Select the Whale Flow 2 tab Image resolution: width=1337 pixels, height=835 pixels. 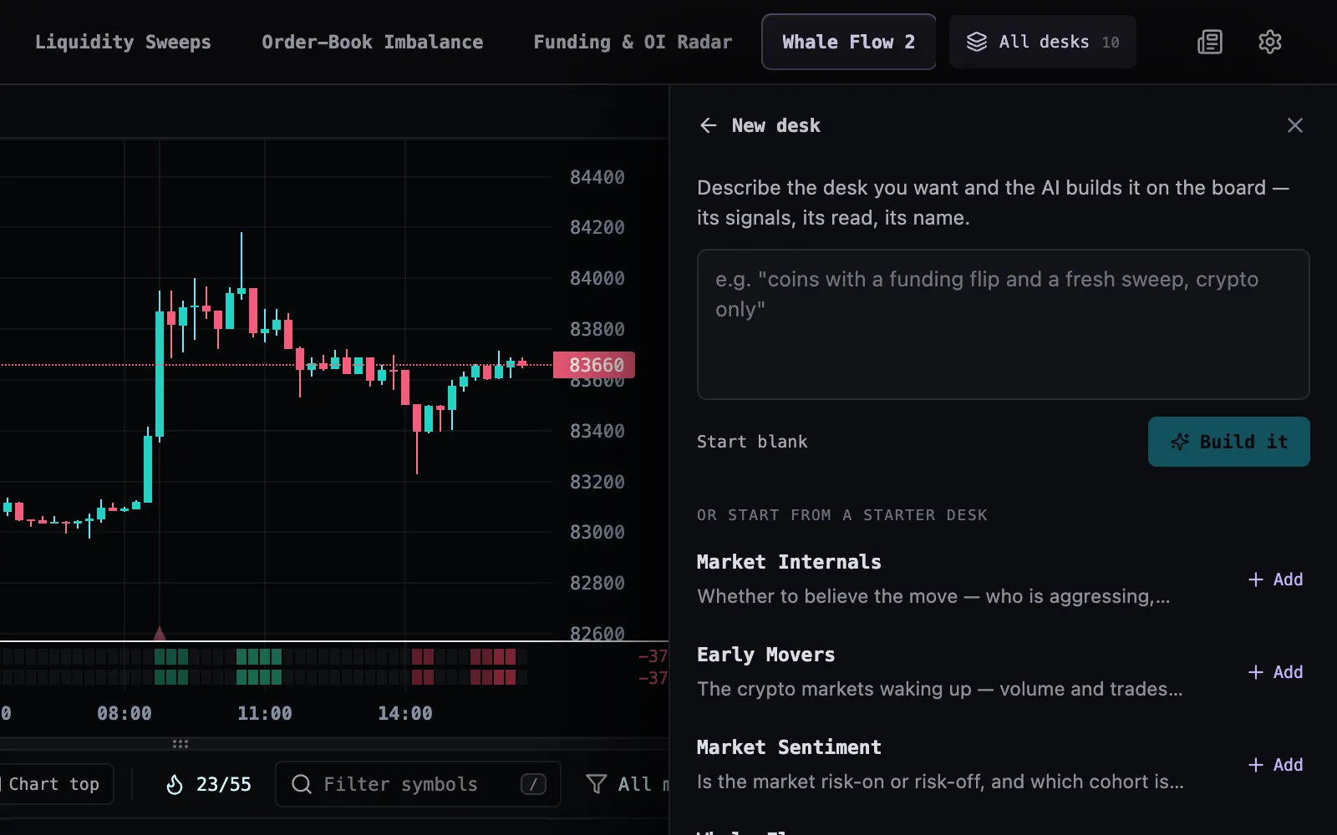pos(848,42)
